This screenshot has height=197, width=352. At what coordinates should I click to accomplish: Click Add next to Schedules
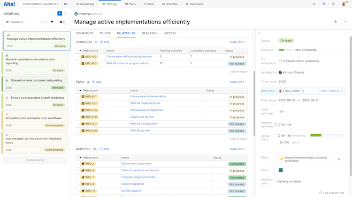(x=104, y=42)
